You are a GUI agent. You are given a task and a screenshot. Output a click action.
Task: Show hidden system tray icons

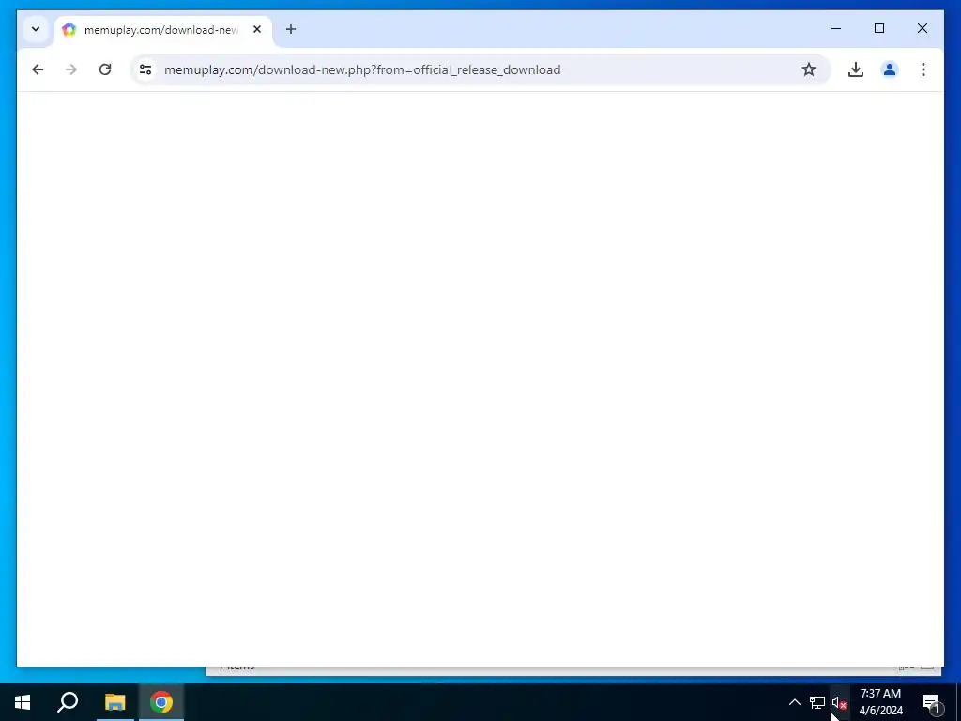[x=794, y=702]
